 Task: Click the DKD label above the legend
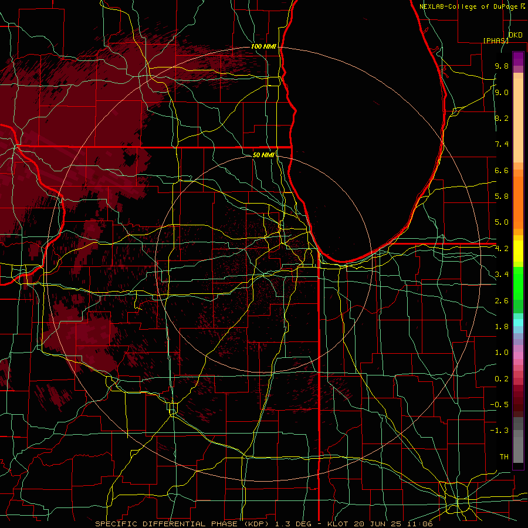(x=516, y=35)
